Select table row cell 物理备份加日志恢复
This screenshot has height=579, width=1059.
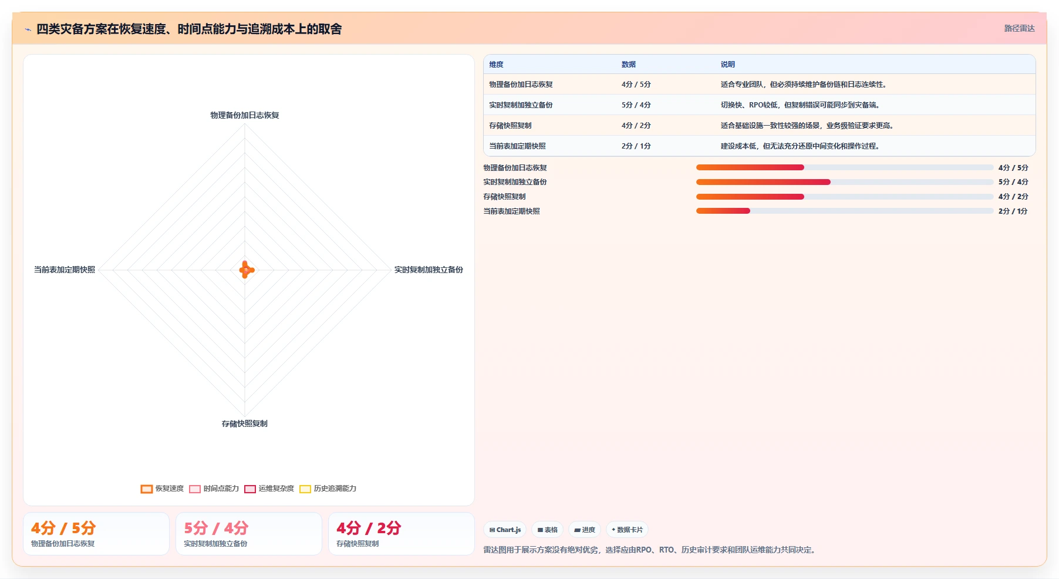click(521, 85)
